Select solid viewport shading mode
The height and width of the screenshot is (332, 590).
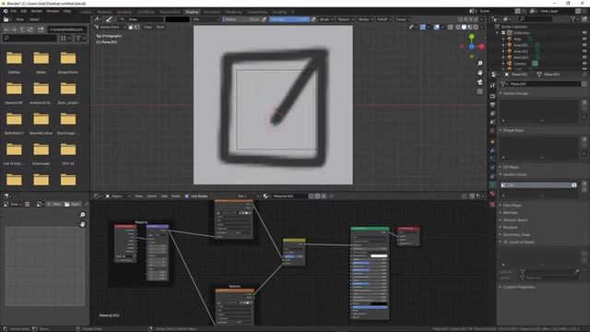tap(464, 27)
